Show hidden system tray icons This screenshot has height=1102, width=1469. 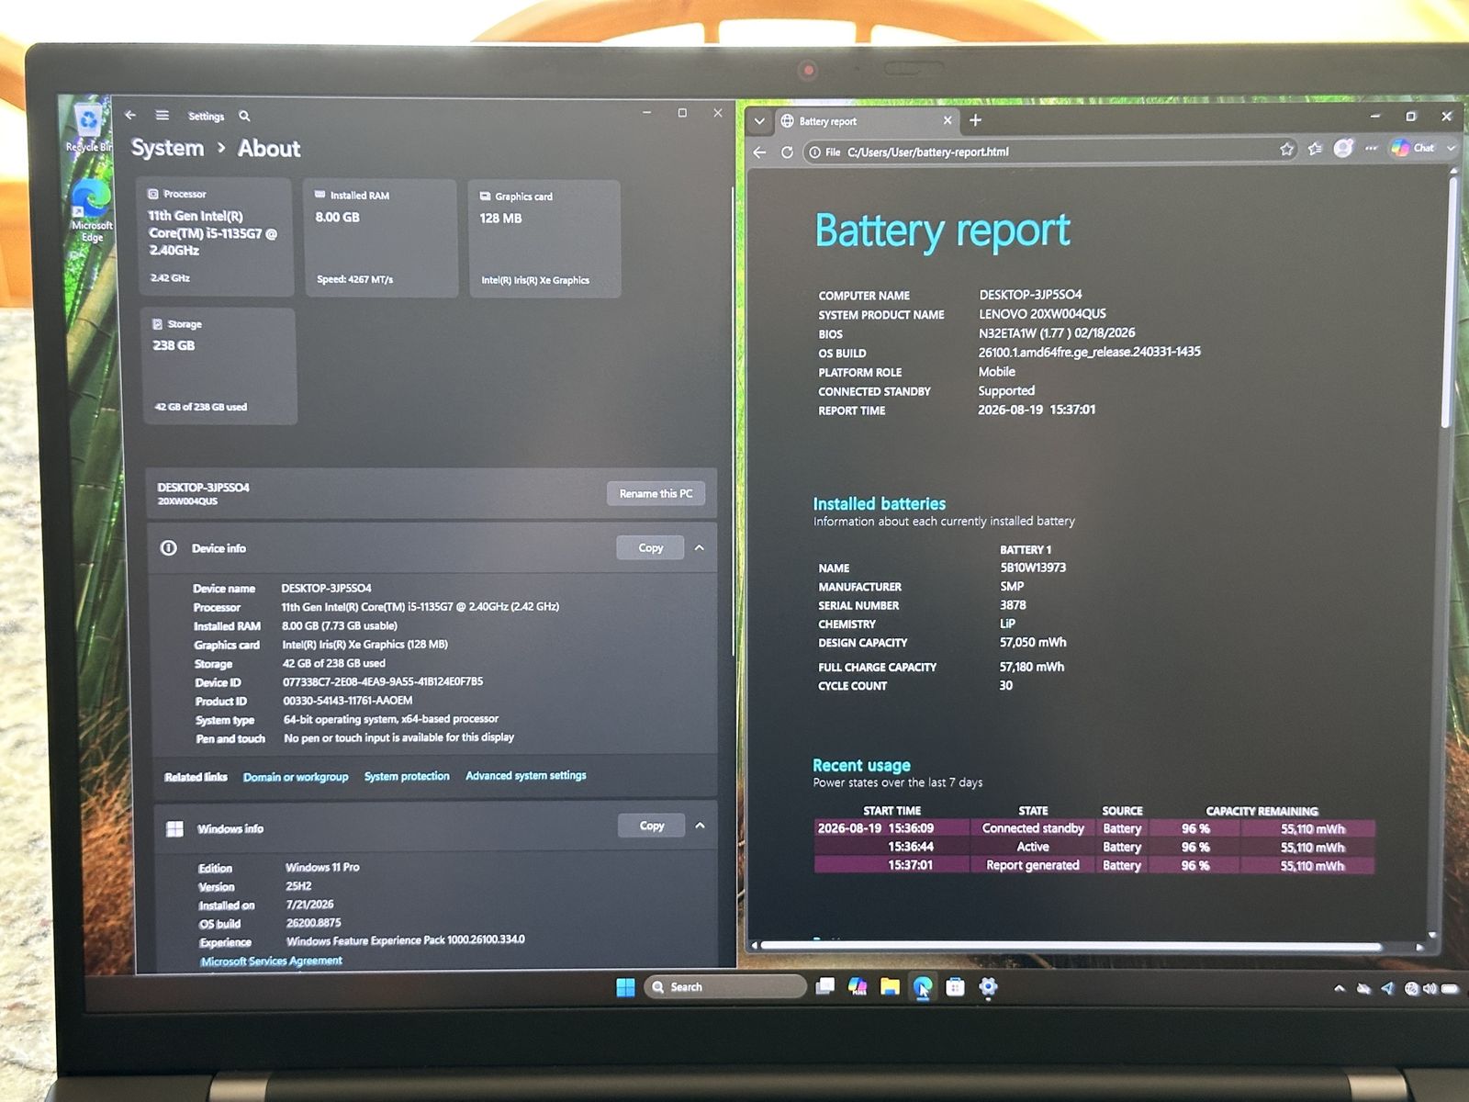1340,989
